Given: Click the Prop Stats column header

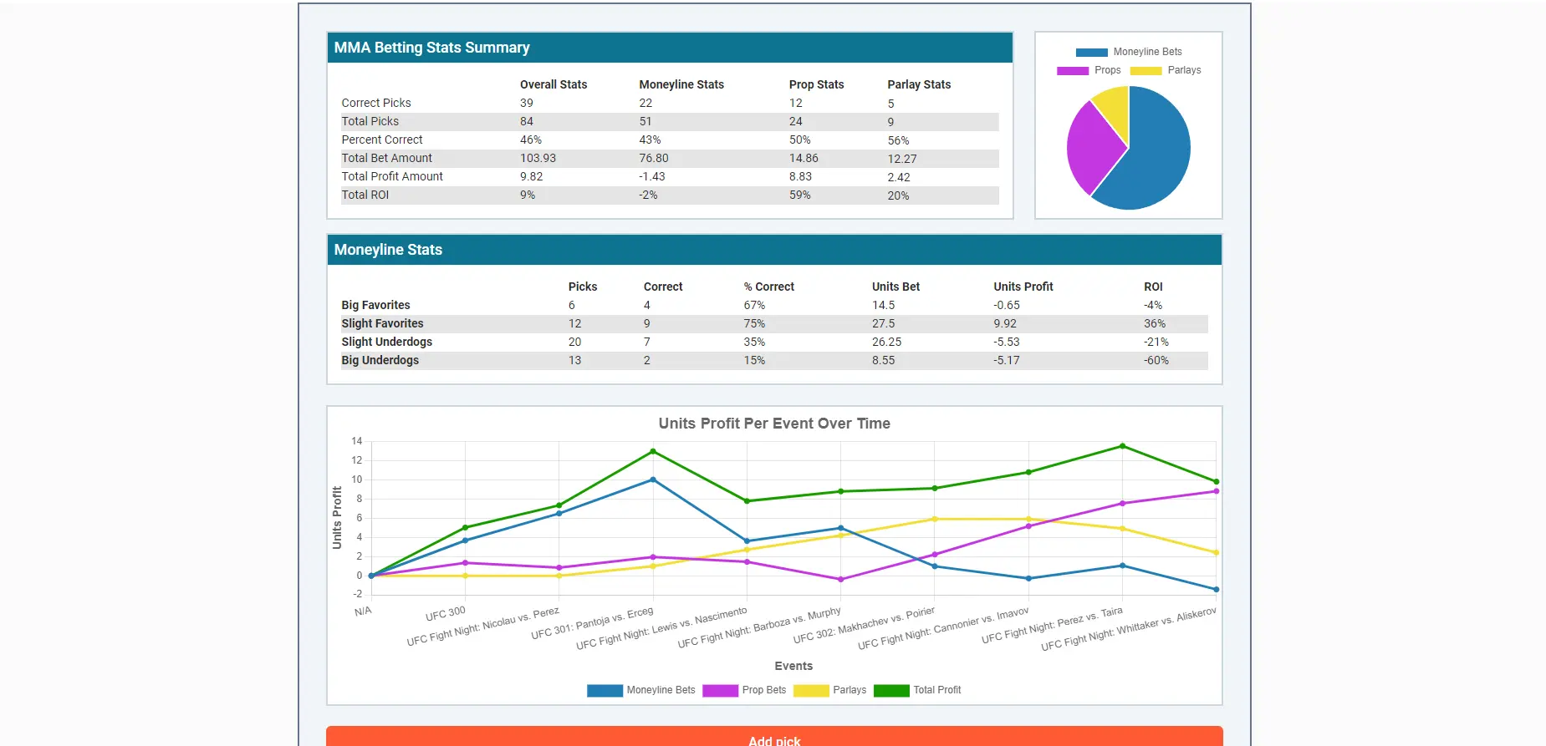Looking at the screenshot, I should [816, 84].
